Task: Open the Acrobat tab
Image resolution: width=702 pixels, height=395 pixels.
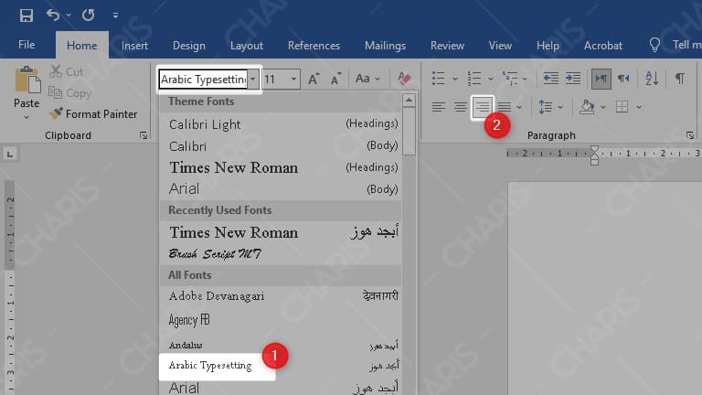Action: click(x=602, y=46)
